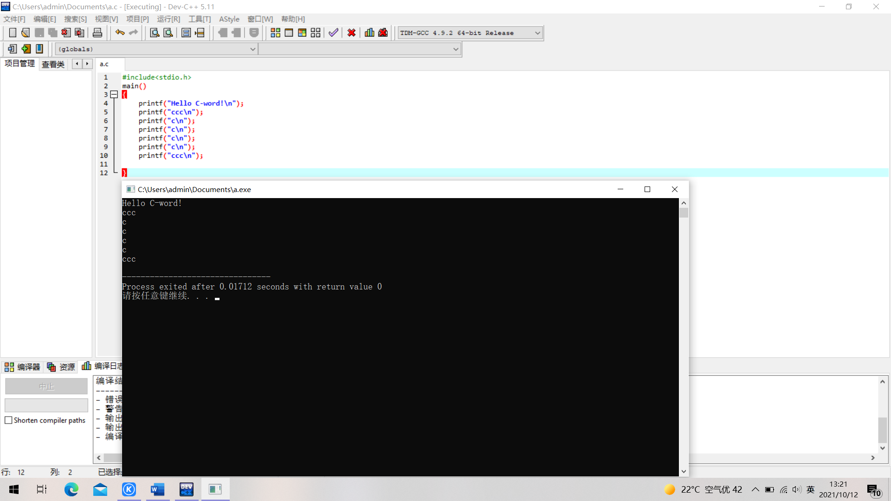Screen dimensions: 891x501
Task: Click the Find magnifier icon
Action: tap(155, 32)
